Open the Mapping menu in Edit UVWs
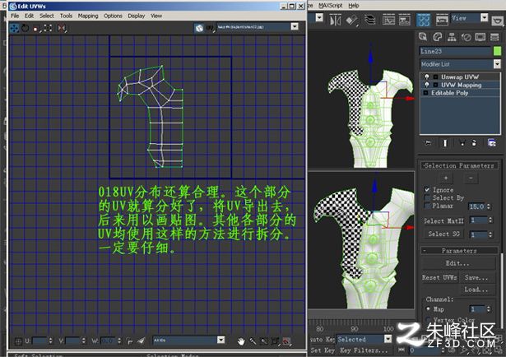 coord(88,16)
